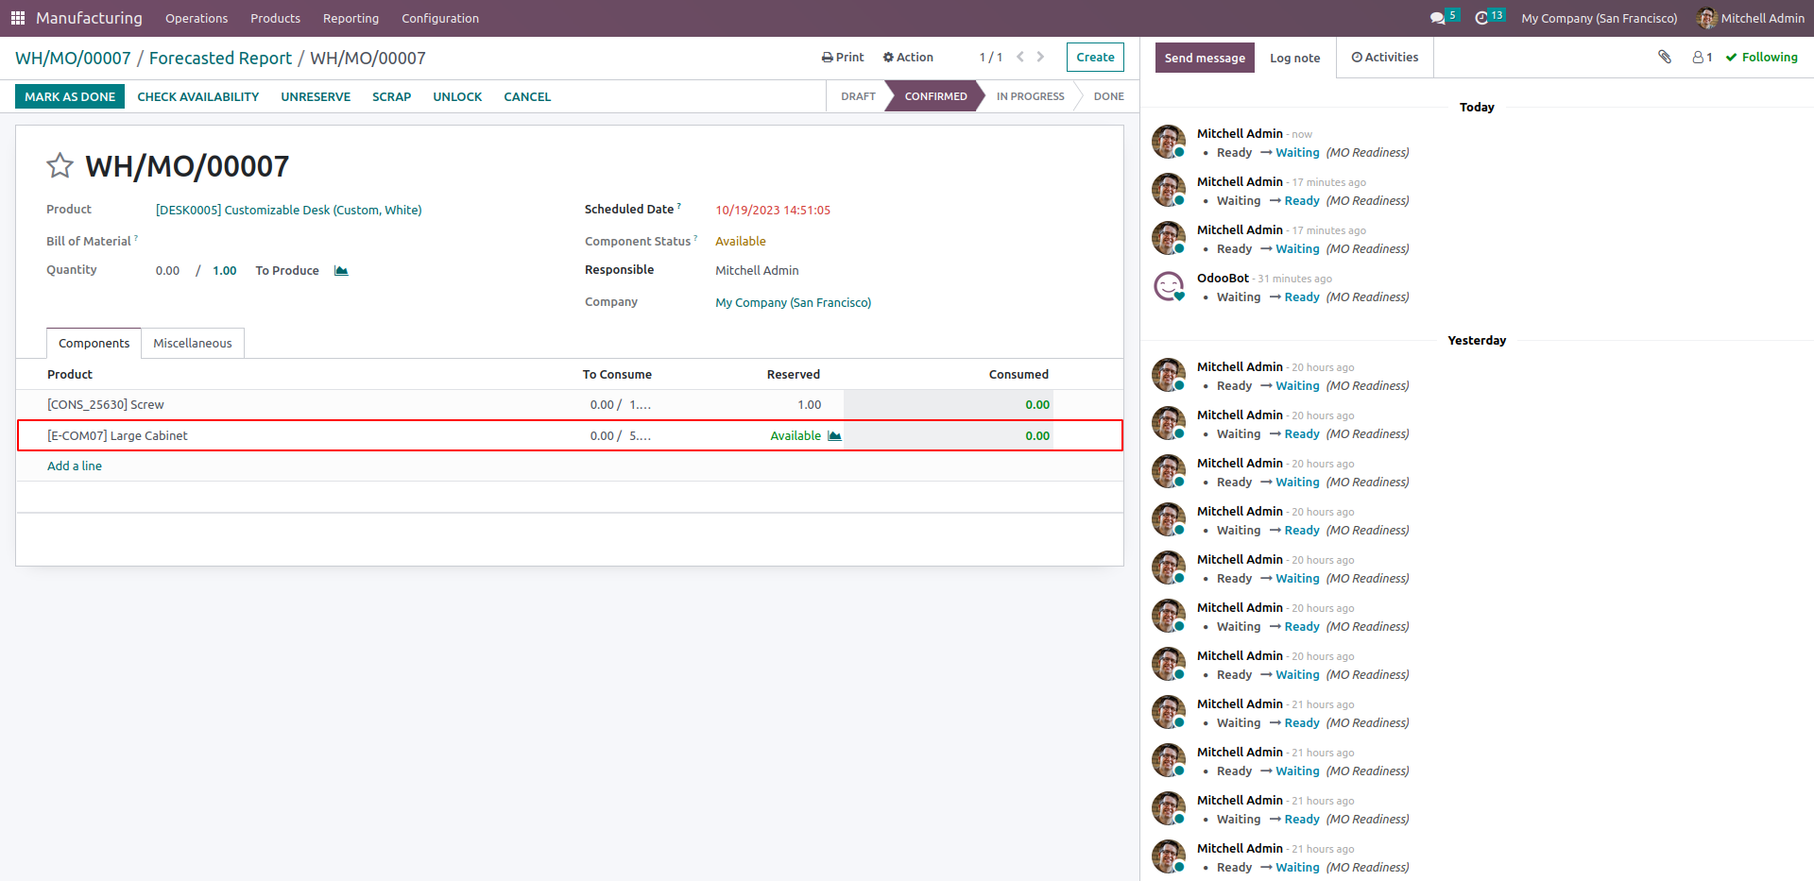Open the followers count icon

(1703, 58)
